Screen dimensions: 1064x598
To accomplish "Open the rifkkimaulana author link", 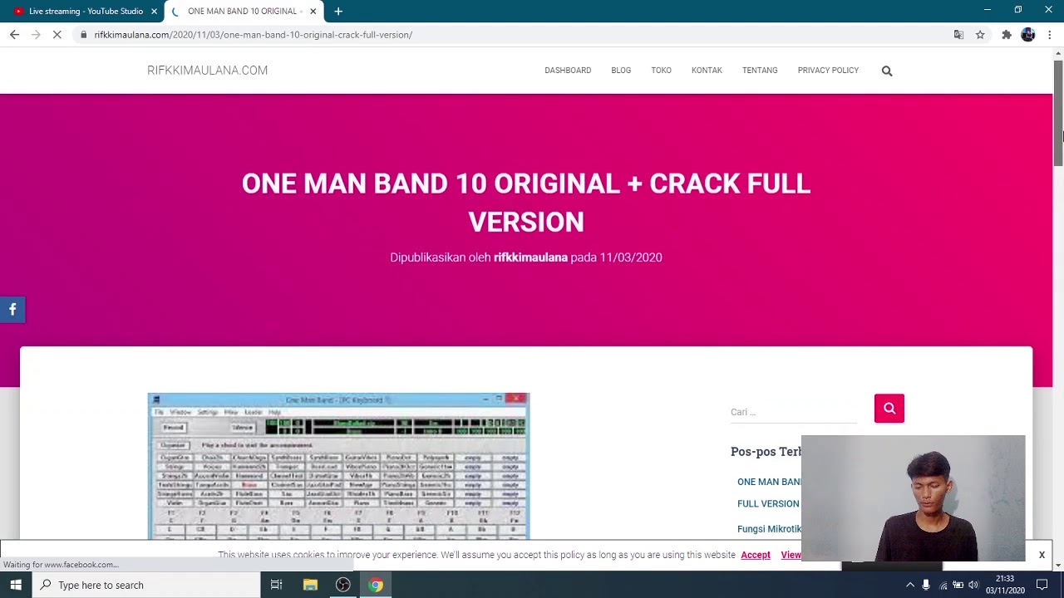I will [530, 257].
